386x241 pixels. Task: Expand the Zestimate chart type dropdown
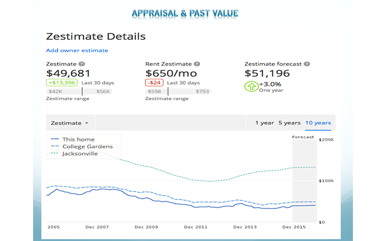tap(70, 123)
